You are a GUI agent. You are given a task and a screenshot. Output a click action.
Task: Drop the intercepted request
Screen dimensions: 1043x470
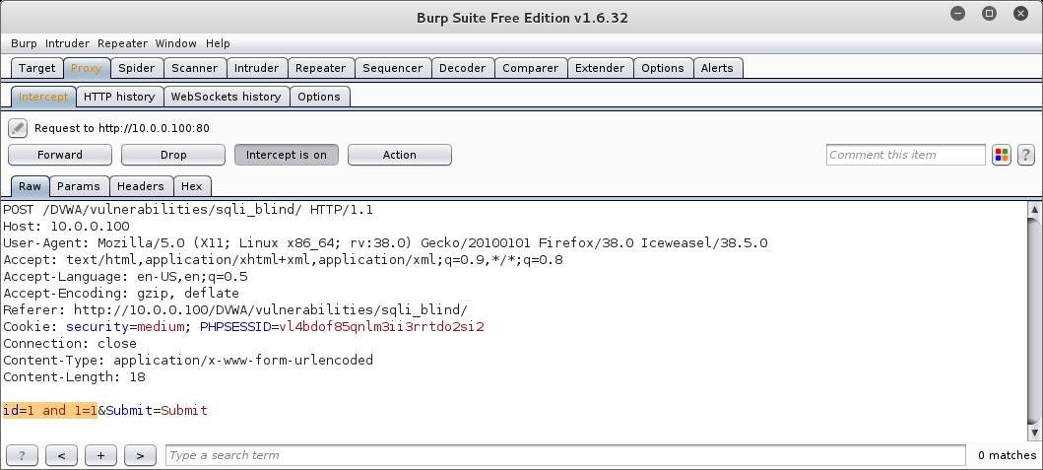click(173, 155)
